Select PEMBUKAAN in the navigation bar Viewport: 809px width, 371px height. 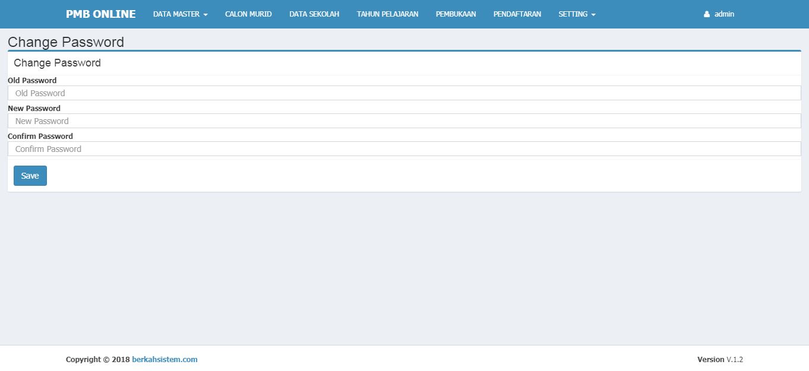click(456, 14)
